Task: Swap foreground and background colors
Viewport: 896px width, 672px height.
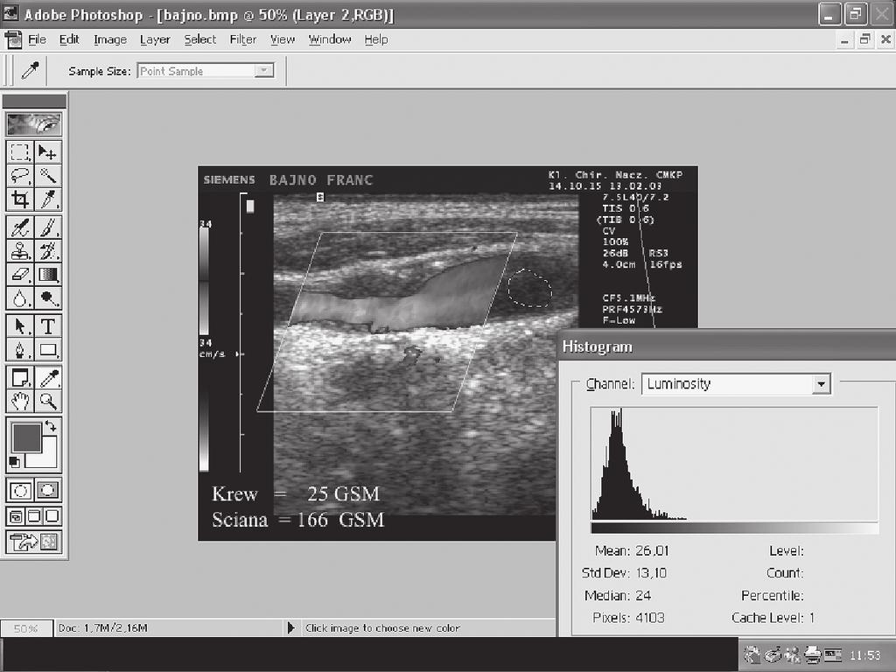Action: 51,426
